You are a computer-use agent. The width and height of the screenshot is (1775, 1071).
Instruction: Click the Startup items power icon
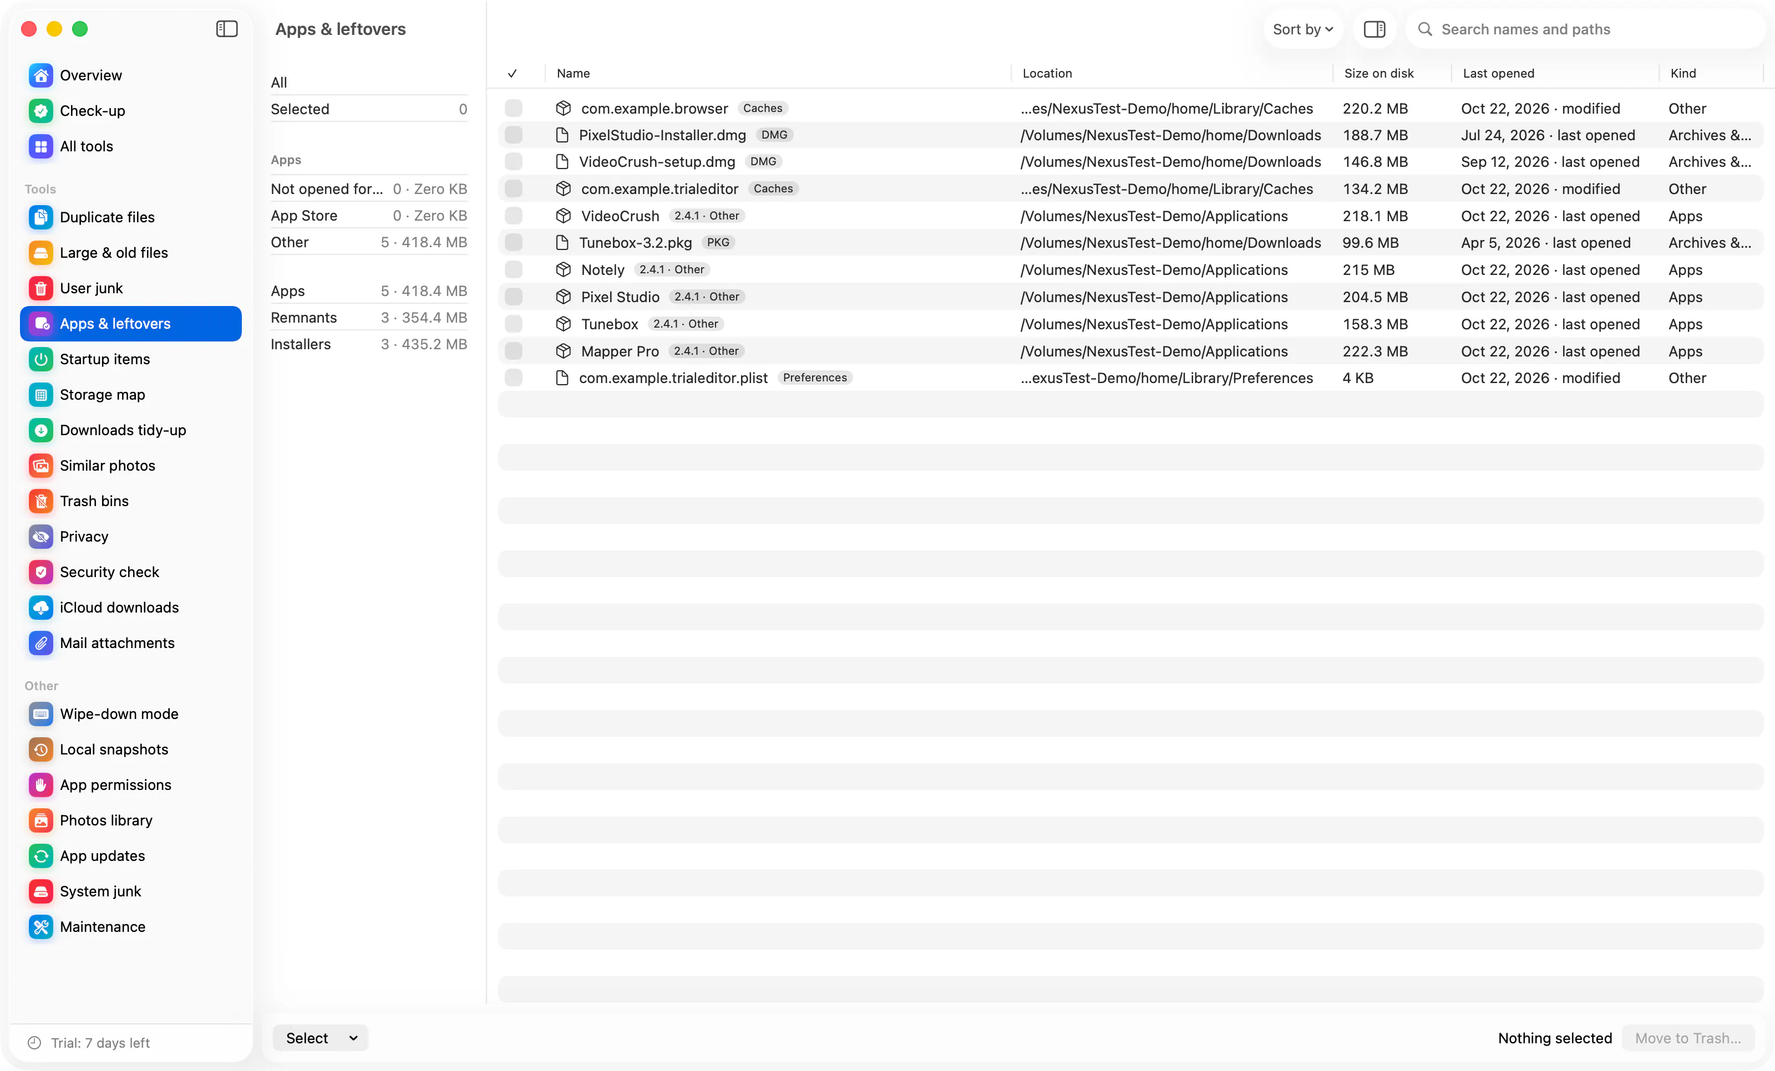(41, 359)
